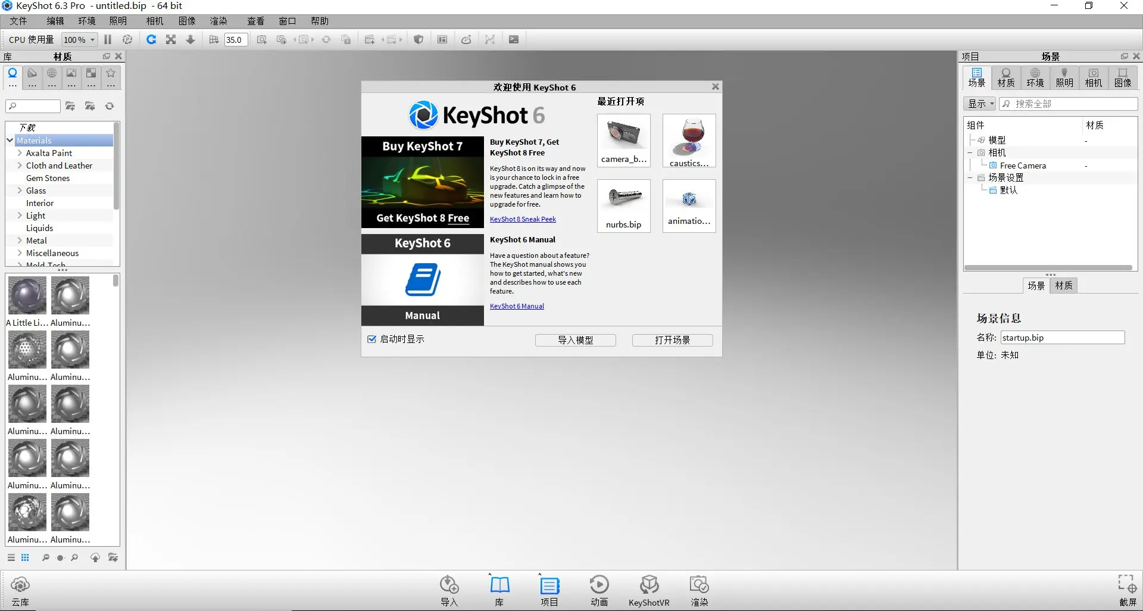The height and width of the screenshot is (611, 1143).
Task: Click the cloud upload icon in library
Action: pyautogui.click(x=95, y=558)
